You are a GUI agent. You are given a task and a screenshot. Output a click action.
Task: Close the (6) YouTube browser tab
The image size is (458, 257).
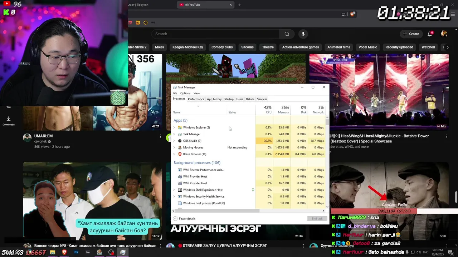230,5
